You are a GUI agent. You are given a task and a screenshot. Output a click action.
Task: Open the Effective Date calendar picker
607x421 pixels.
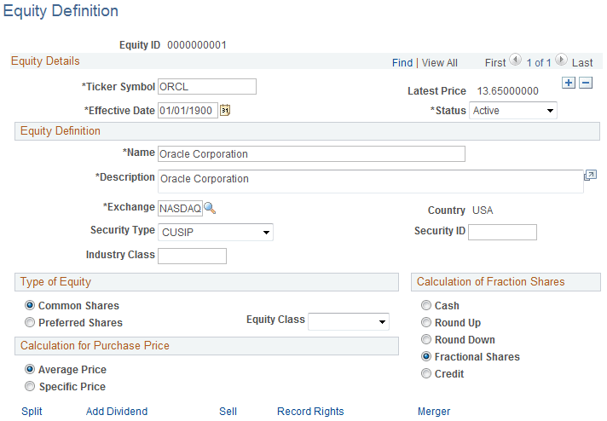pyautogui.click(x=226, y=110)
